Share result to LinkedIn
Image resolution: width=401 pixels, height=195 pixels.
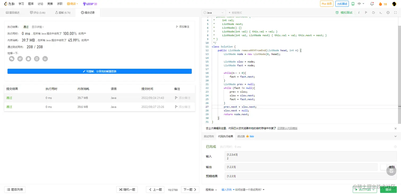[45, 59]
